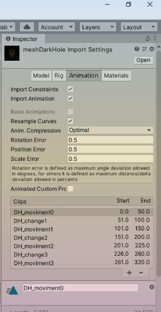Viewport: 161px width, 312px height.
Task: Toggle Resample Curves checkbox
Action: pos(70,121)
